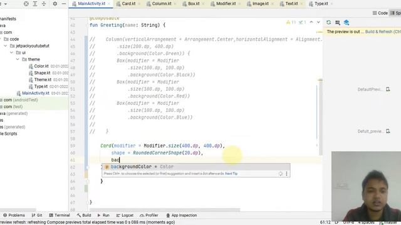
Task: Click the editor vertical scrollbar
Action: click(x=320, y=117)
